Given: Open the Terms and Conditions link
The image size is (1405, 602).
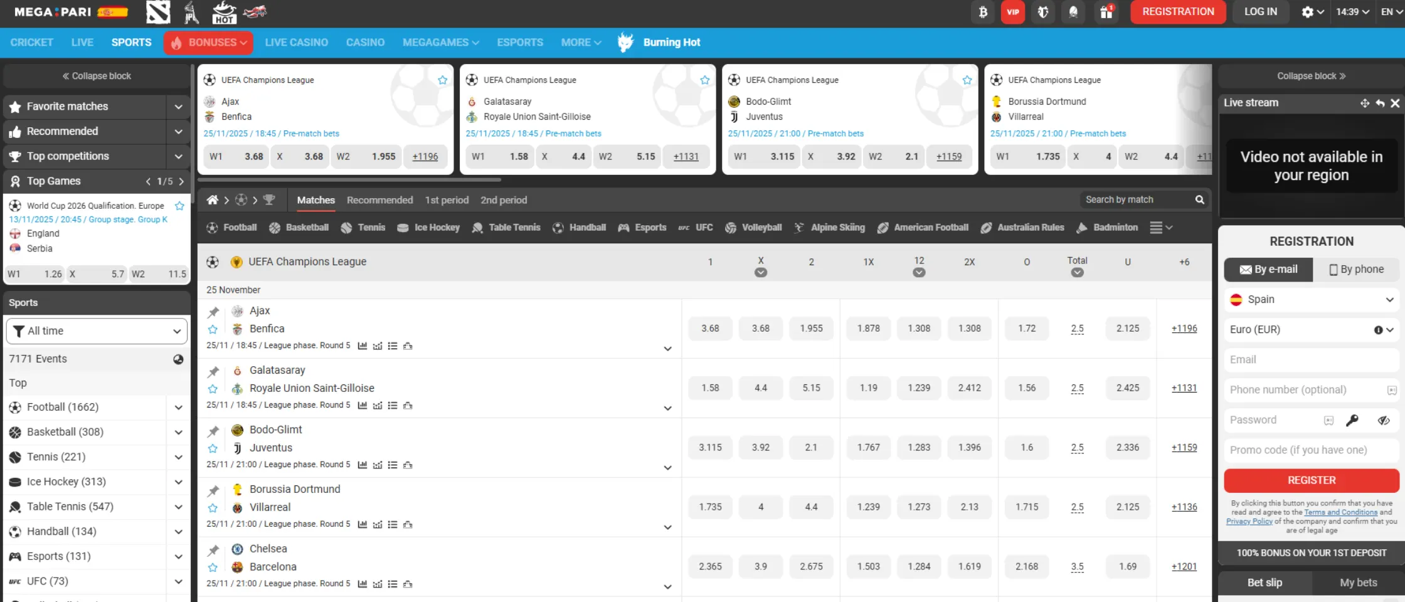Looking at the screenshot, I should coord(1342,512).
